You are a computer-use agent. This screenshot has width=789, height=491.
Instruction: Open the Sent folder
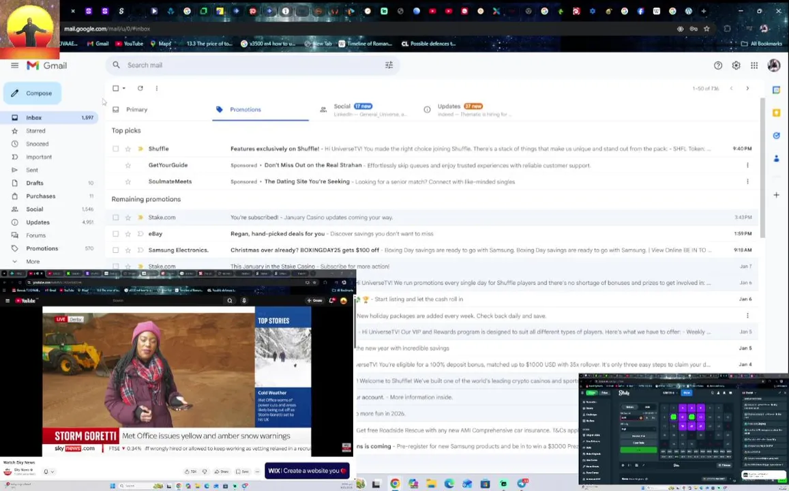31,170
